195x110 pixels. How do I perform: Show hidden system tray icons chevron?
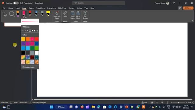150,107
